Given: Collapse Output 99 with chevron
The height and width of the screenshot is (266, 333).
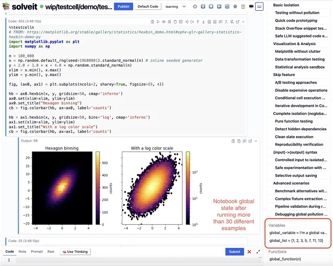Looking at the screenshot, I should (256, 141).
